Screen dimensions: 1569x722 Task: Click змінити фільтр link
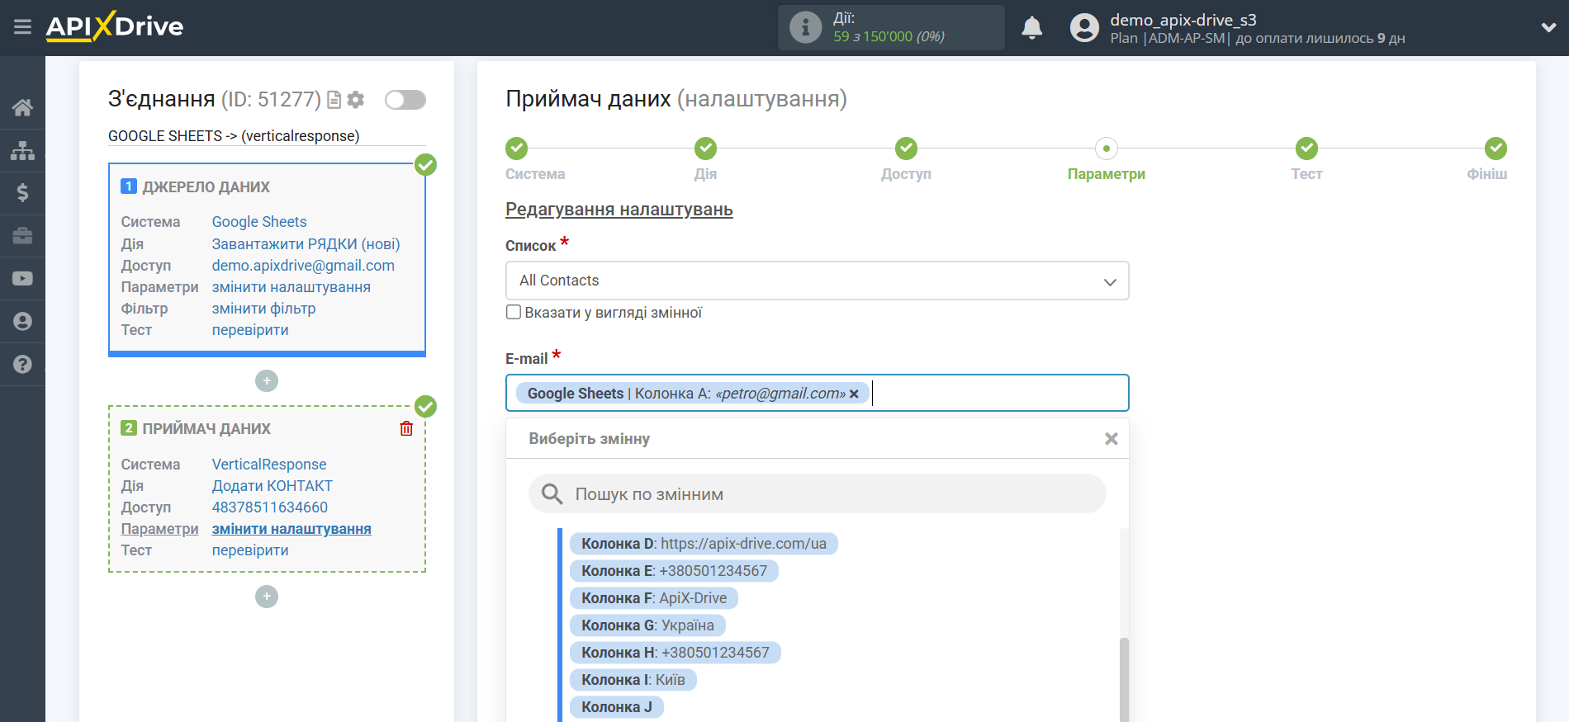pyautogui.click(x=263, y=309)
